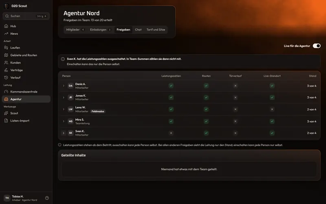Viewport: 326px width, 204px height.
Task: Click info icon beside Leistungszahlen footnote
Action: [x=59, y=145]
